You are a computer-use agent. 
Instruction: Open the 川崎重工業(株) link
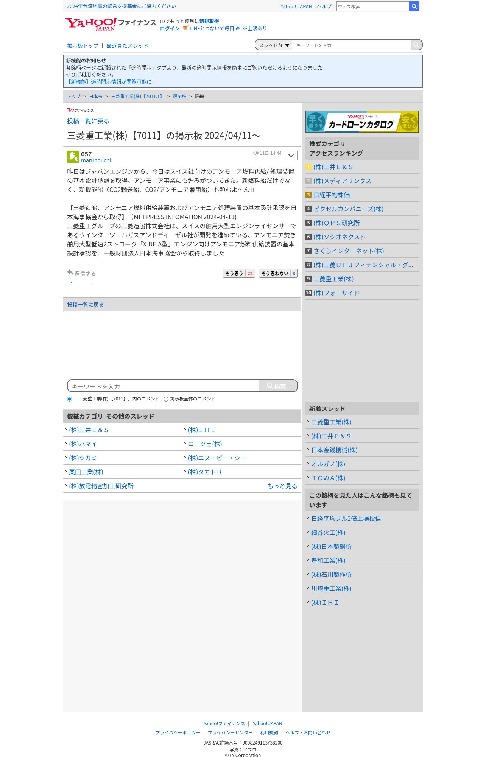331,589
